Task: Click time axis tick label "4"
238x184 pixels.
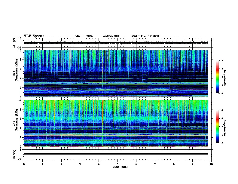Action: point(99,164)
